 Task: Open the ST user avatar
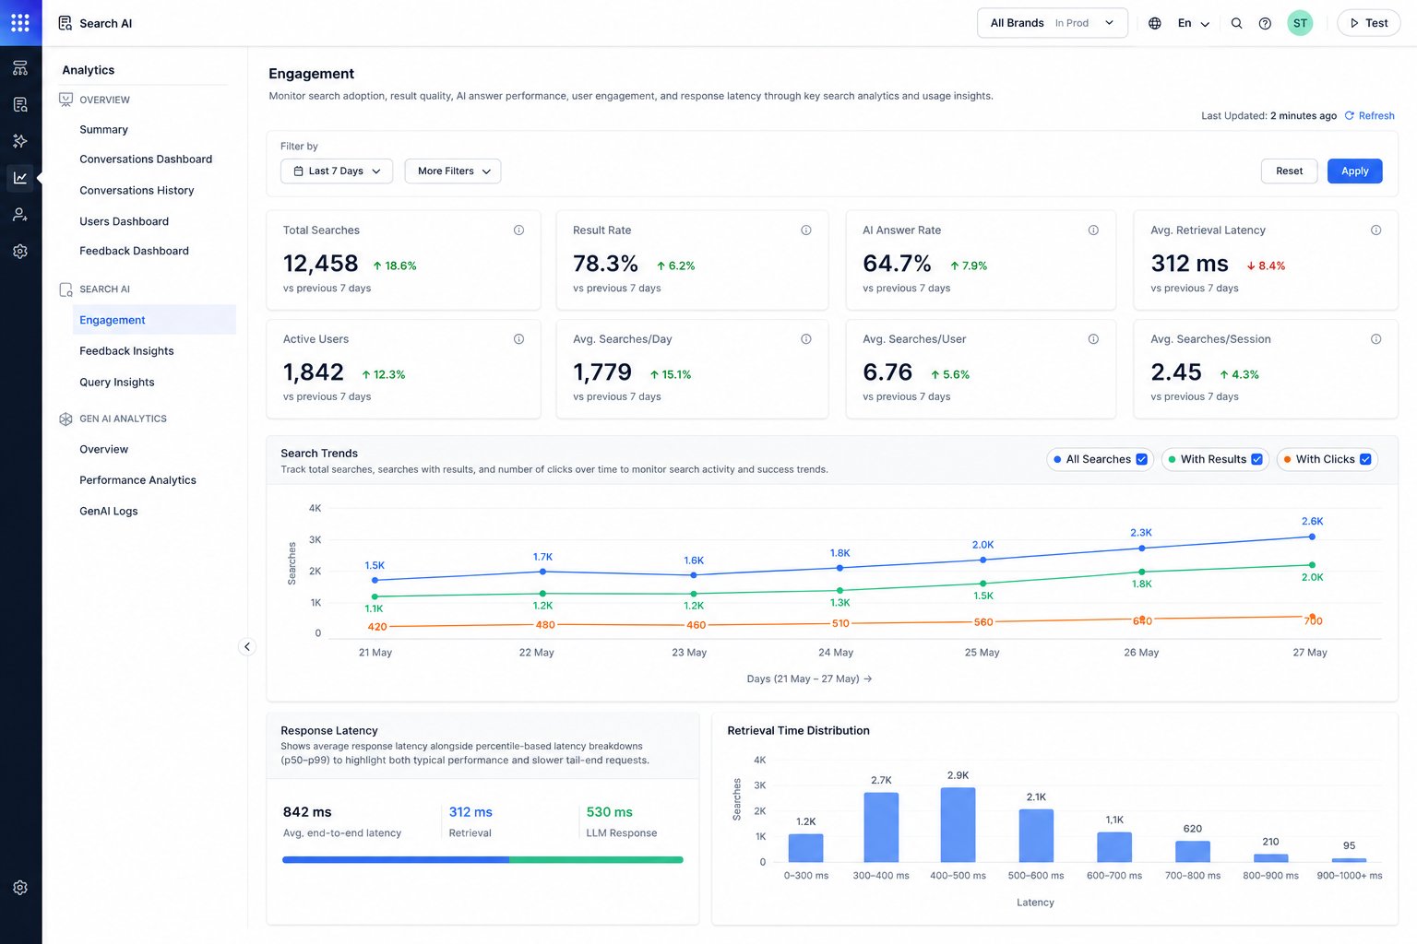[x=1300, y=23]
